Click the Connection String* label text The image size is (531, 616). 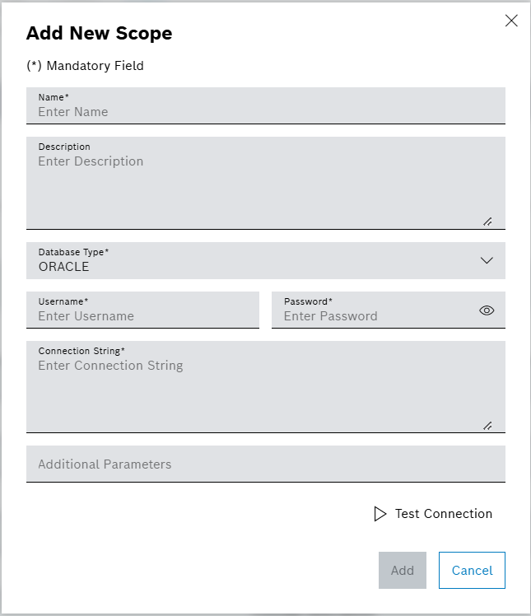[x=82, y=351]
